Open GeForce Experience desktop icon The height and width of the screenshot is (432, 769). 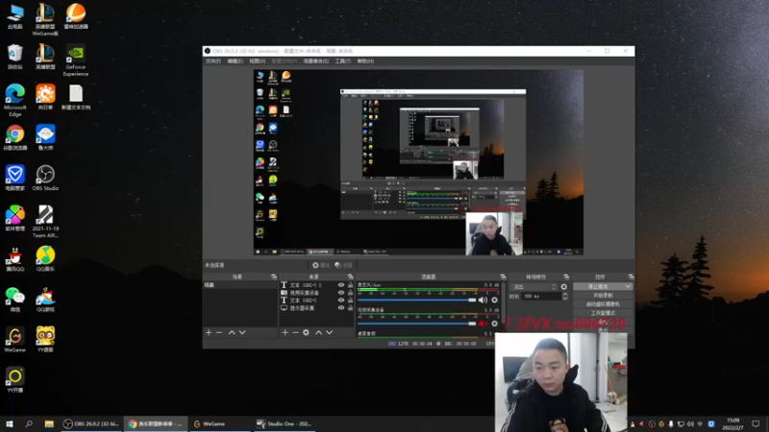coord(76,60)
